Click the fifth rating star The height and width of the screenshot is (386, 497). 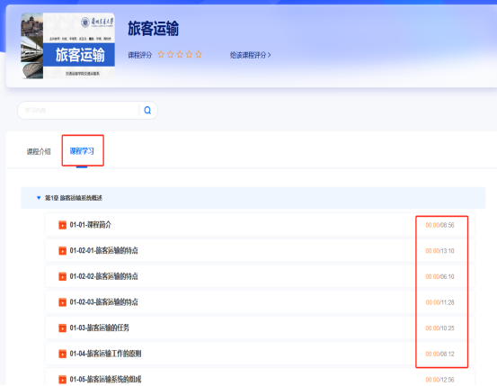coord(199,54)
